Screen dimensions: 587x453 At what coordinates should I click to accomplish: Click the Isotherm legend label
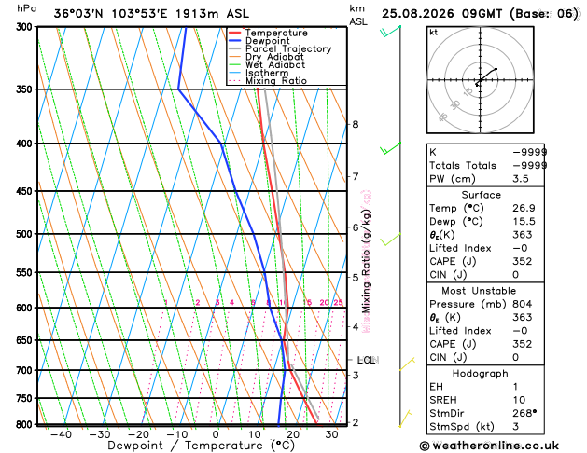[x=267, y=73]
